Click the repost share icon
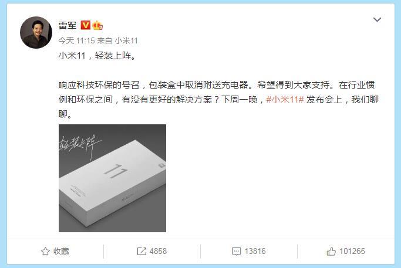 click(141, 252)
